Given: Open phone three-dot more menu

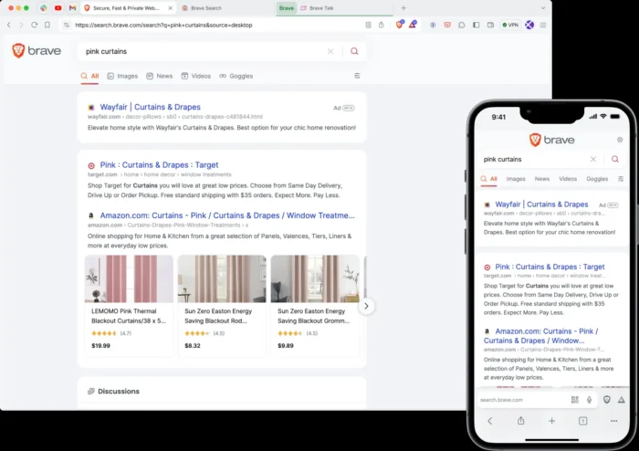Looking at the screenshot, I should pyautogui.click(x=613, y=421).
